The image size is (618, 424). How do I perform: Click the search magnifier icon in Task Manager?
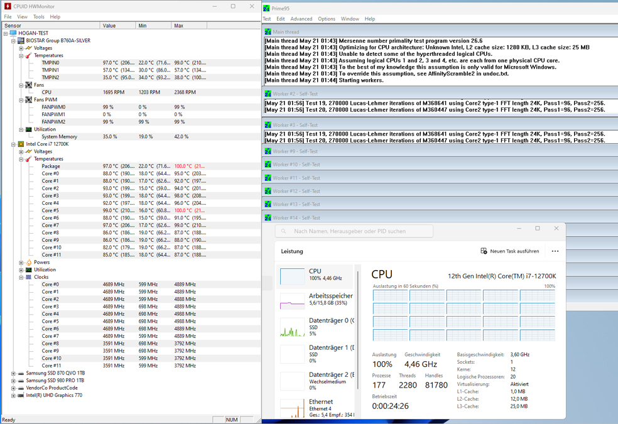pyautogui.click(x=283, y=231)
